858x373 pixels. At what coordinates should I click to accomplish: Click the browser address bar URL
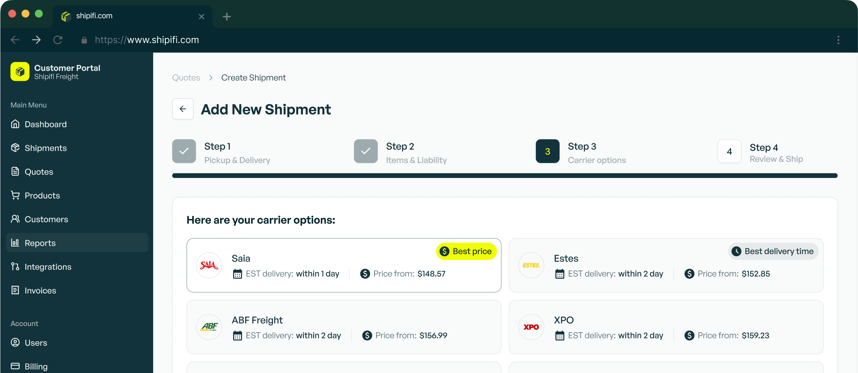click(147, 40)
